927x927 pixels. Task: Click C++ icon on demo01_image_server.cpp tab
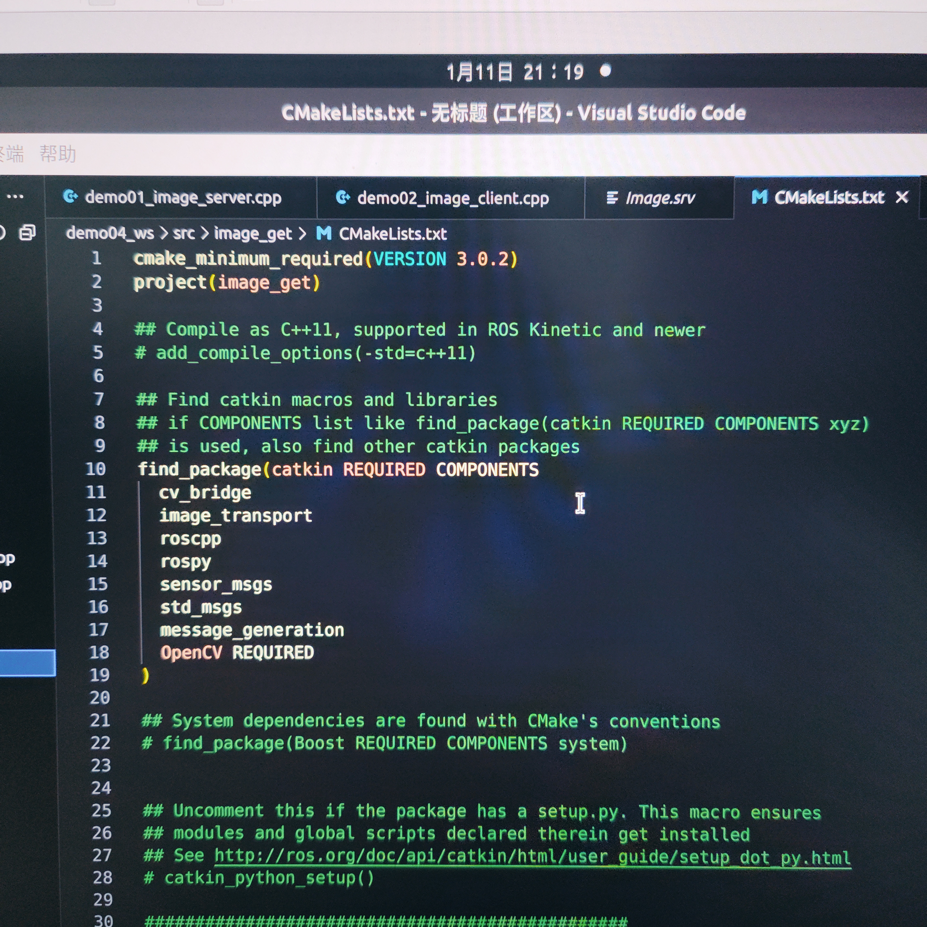tap(71, 196)
